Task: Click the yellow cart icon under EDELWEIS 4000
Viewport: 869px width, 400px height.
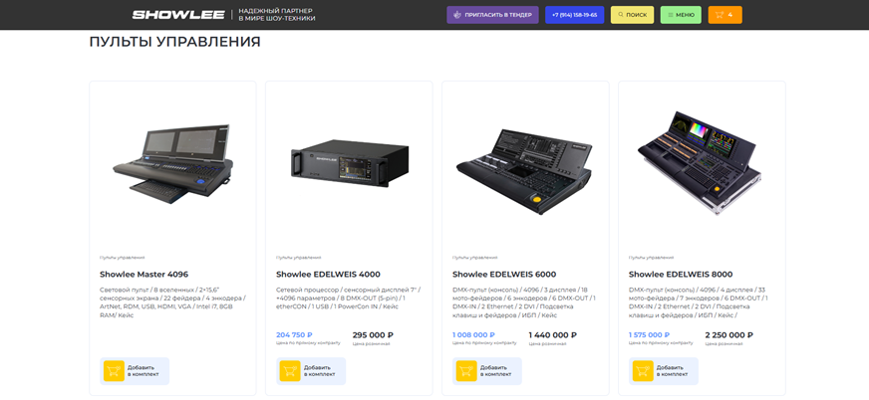Action: tap(290, 371)
